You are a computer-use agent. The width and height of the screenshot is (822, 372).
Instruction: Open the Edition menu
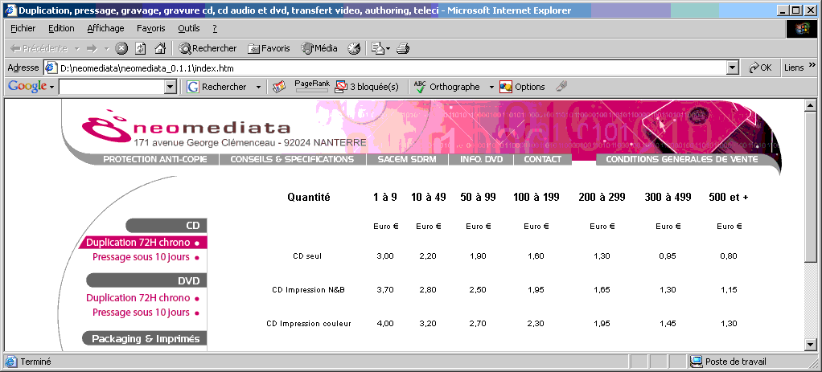tap(61, 28)
